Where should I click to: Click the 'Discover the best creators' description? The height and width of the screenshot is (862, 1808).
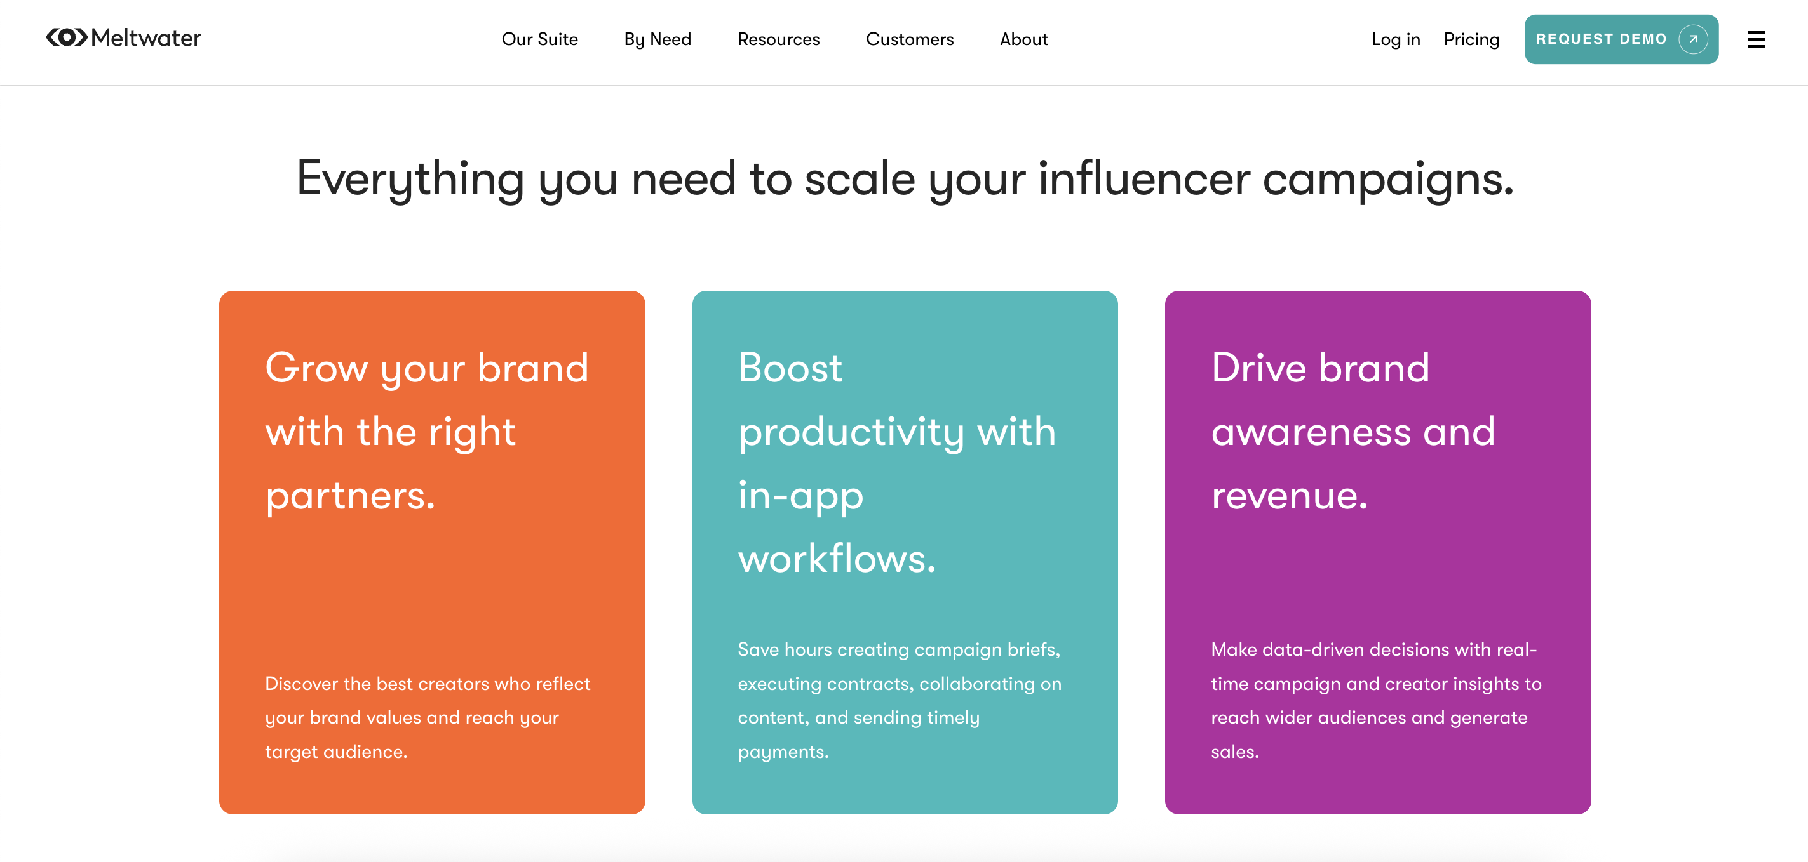428,717
